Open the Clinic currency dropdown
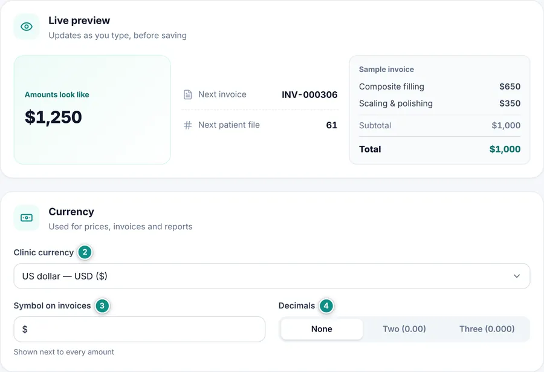 pyautogui.click(x=271, y=276)
